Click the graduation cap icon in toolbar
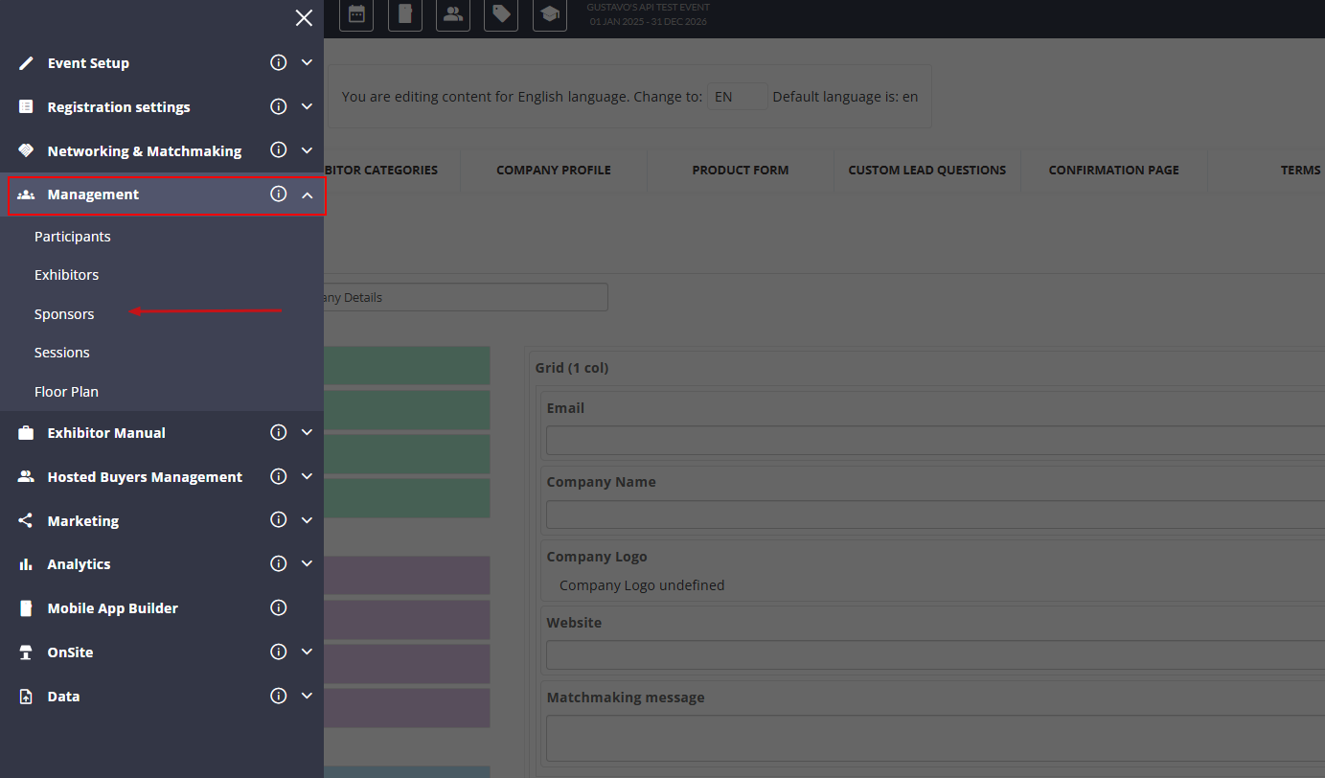 [x=550, y=14]
